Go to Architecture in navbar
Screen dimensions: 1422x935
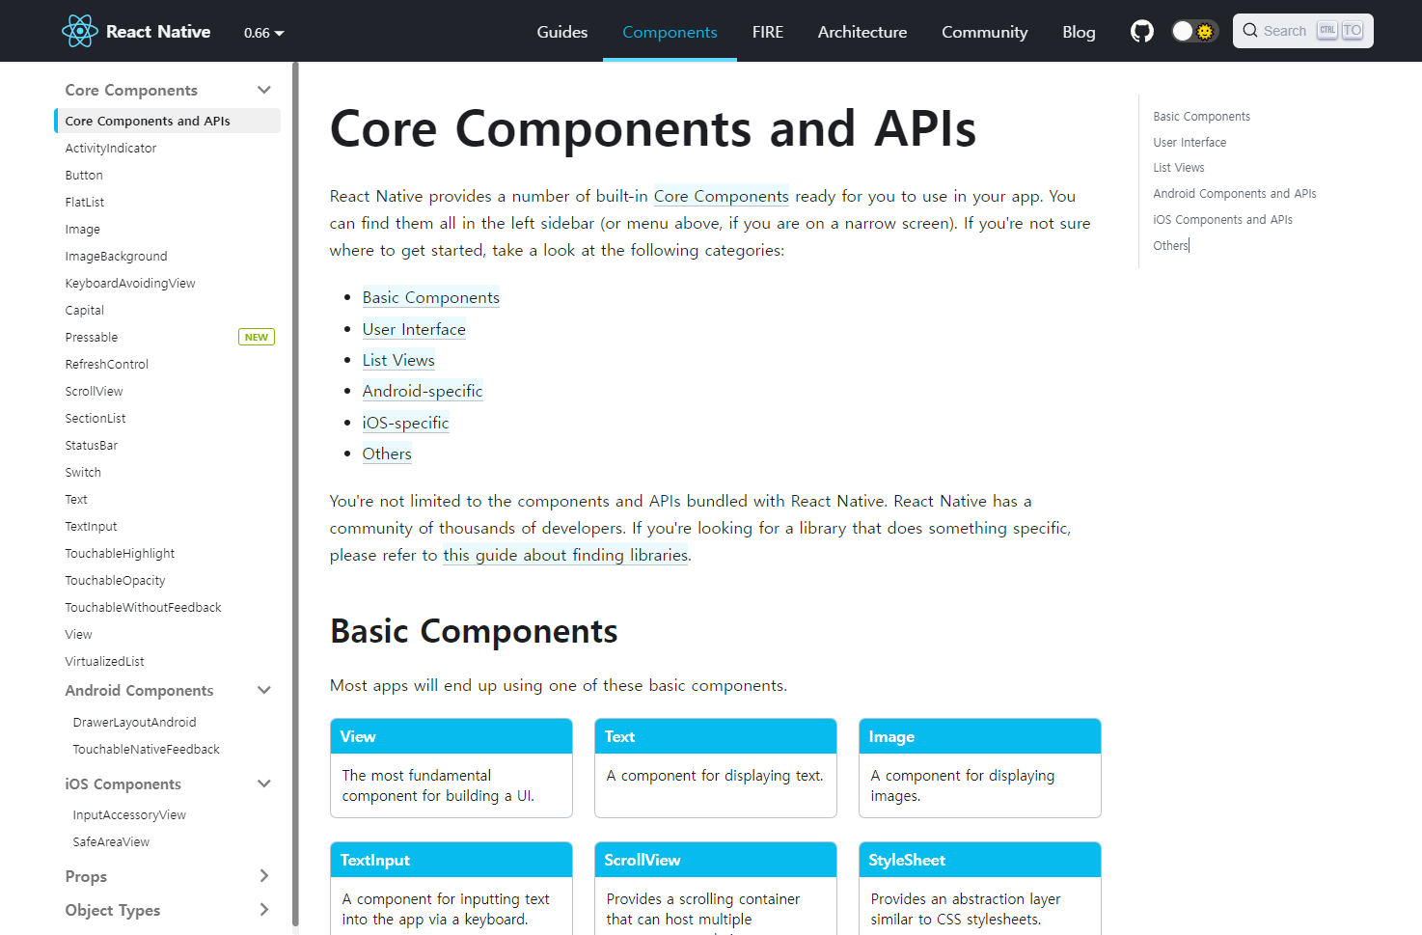pyautogui.click(x=862, y=32)
